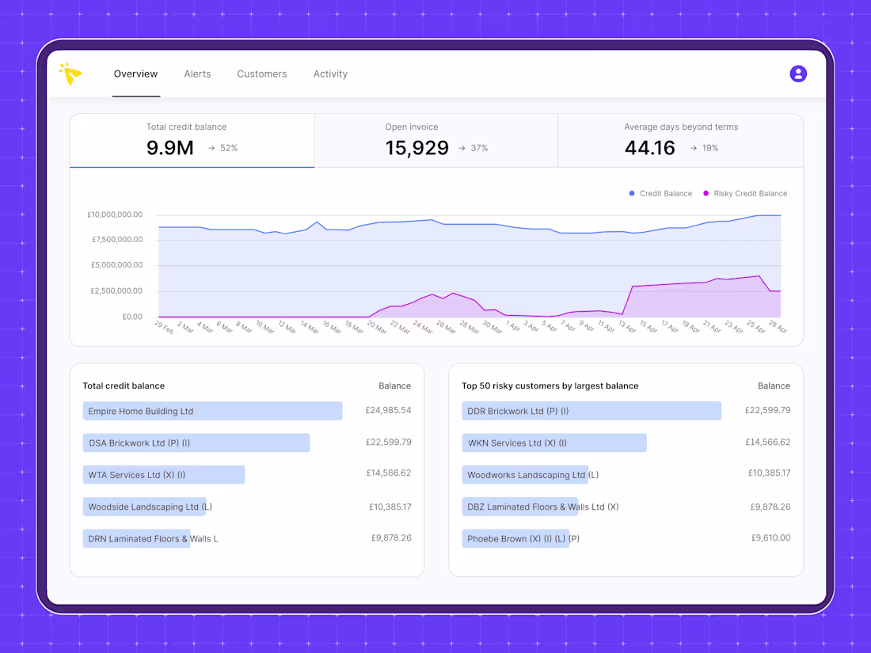Image resolution: width=871 pixels, height=653 pixels.
Task: Click the 28 Apr chart date label
Action: 778,326
